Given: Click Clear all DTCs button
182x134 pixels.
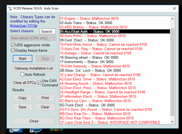Looking at the screenshot, I should [x=25, y=83].
